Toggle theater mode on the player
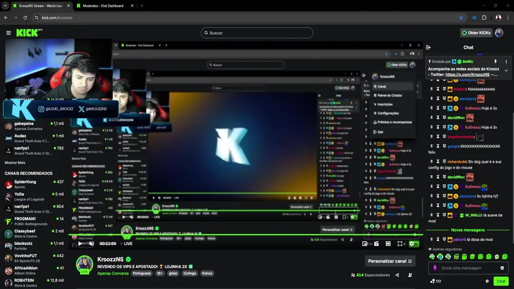Image resolution: width=514 pixels, height=289 pixels. point(388,244)
